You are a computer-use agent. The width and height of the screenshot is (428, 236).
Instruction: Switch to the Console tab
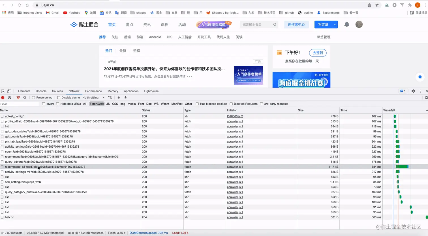click(x=41, y=91)
